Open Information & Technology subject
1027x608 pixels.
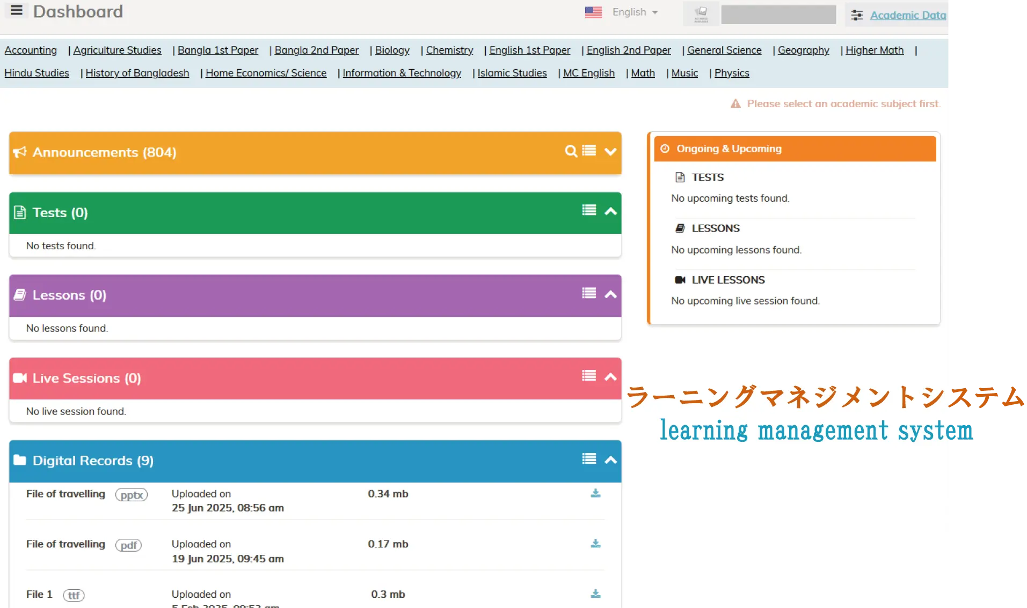point(402,73)
